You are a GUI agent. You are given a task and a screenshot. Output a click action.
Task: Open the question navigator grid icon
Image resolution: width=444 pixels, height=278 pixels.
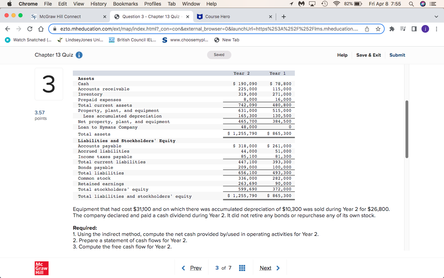(x=242, y=268)
